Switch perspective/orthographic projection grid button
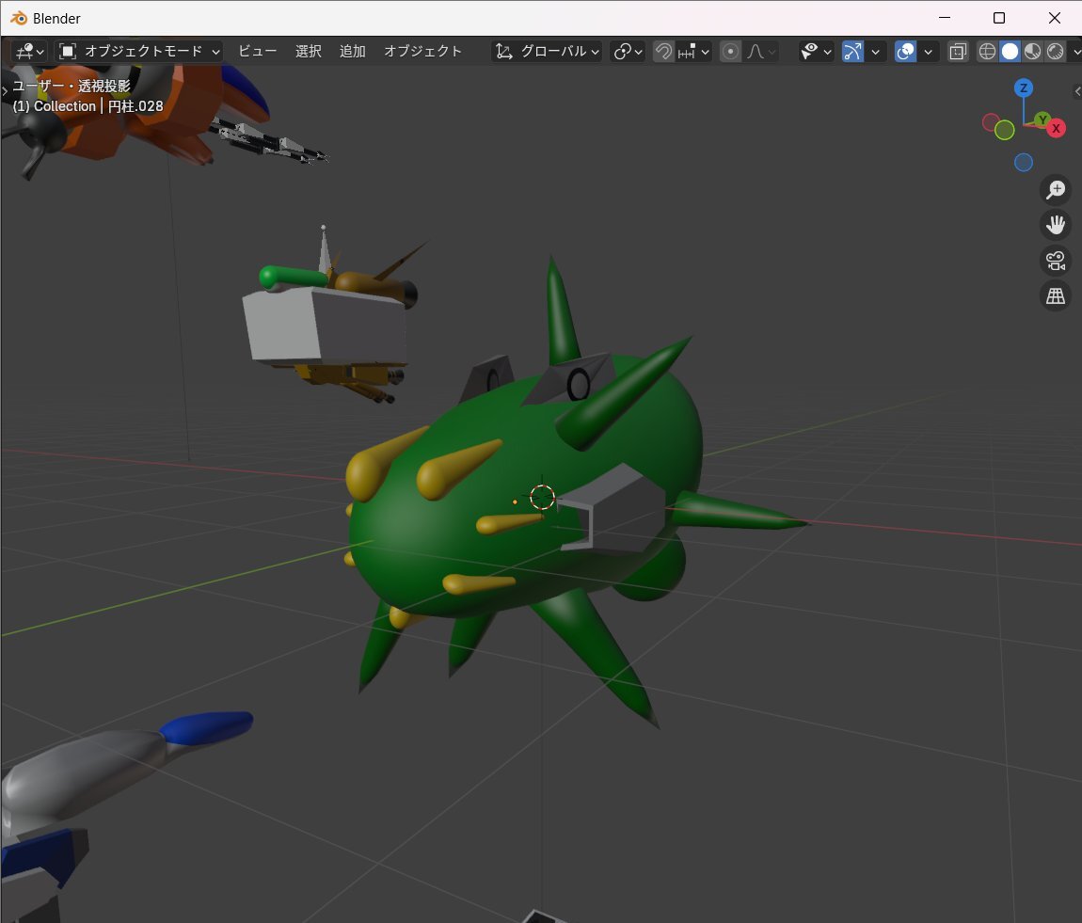The width and height of the screenshot is (1082, 923). tap(1055, 296)
